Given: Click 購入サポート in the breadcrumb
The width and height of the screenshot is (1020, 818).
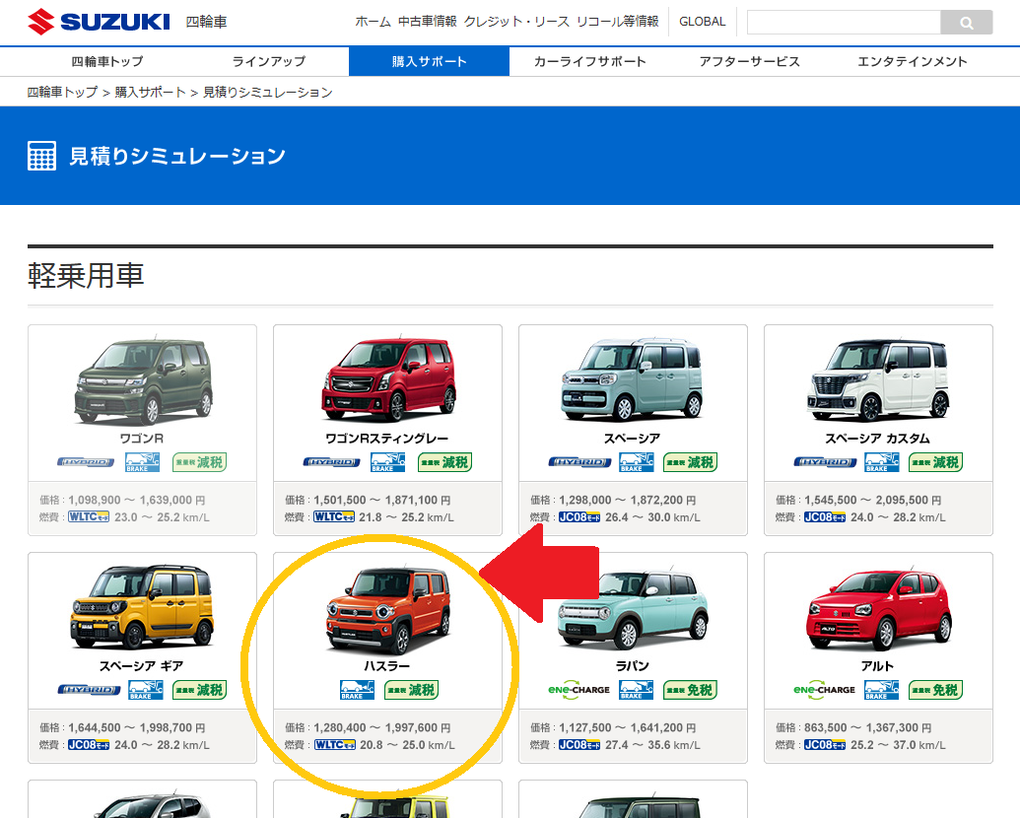Looking at the screenshot, I should [x=150, y=93].
